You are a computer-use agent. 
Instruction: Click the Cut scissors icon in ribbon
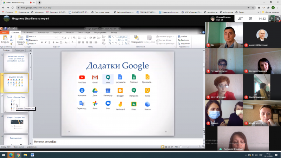[x=11, y=37]
